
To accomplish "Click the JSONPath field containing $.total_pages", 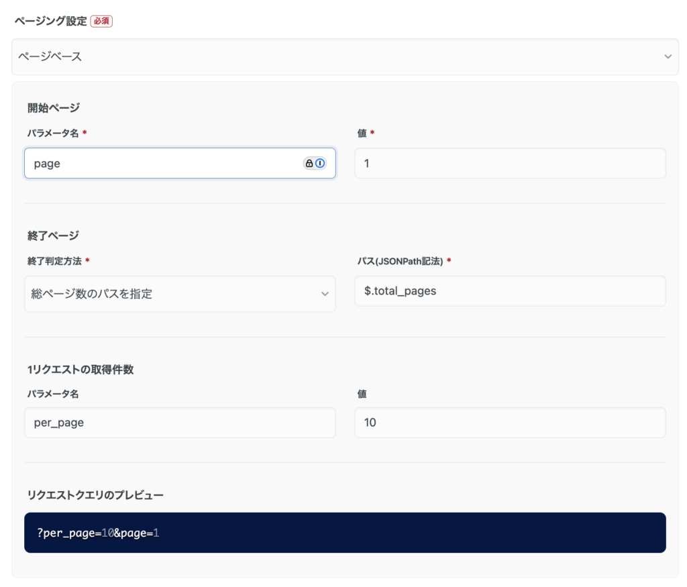I will [510, 290].
